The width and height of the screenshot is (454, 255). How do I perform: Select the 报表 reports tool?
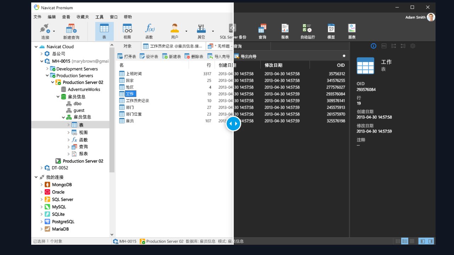click(285, 31)
